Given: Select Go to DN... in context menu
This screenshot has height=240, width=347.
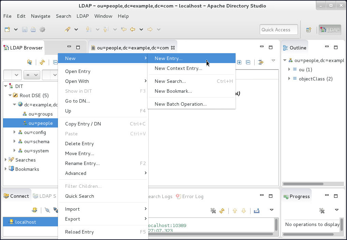Looking at the screenshot, I should 103,101.
